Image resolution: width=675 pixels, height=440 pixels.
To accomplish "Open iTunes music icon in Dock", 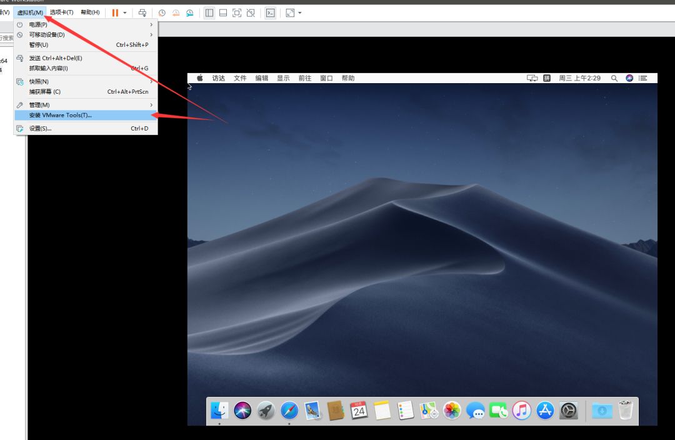I will coord(522,410).
